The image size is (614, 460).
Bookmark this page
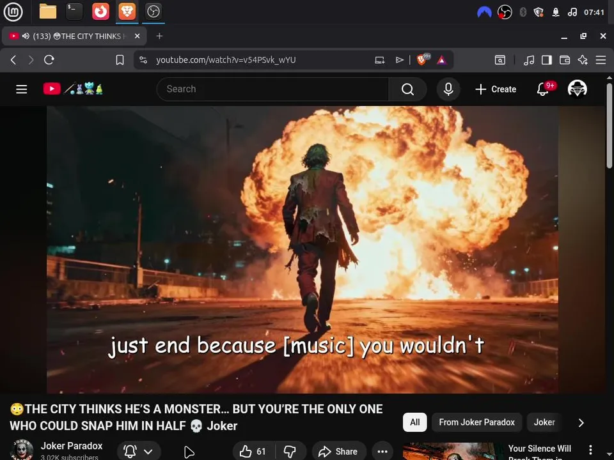tap(120, 60)
